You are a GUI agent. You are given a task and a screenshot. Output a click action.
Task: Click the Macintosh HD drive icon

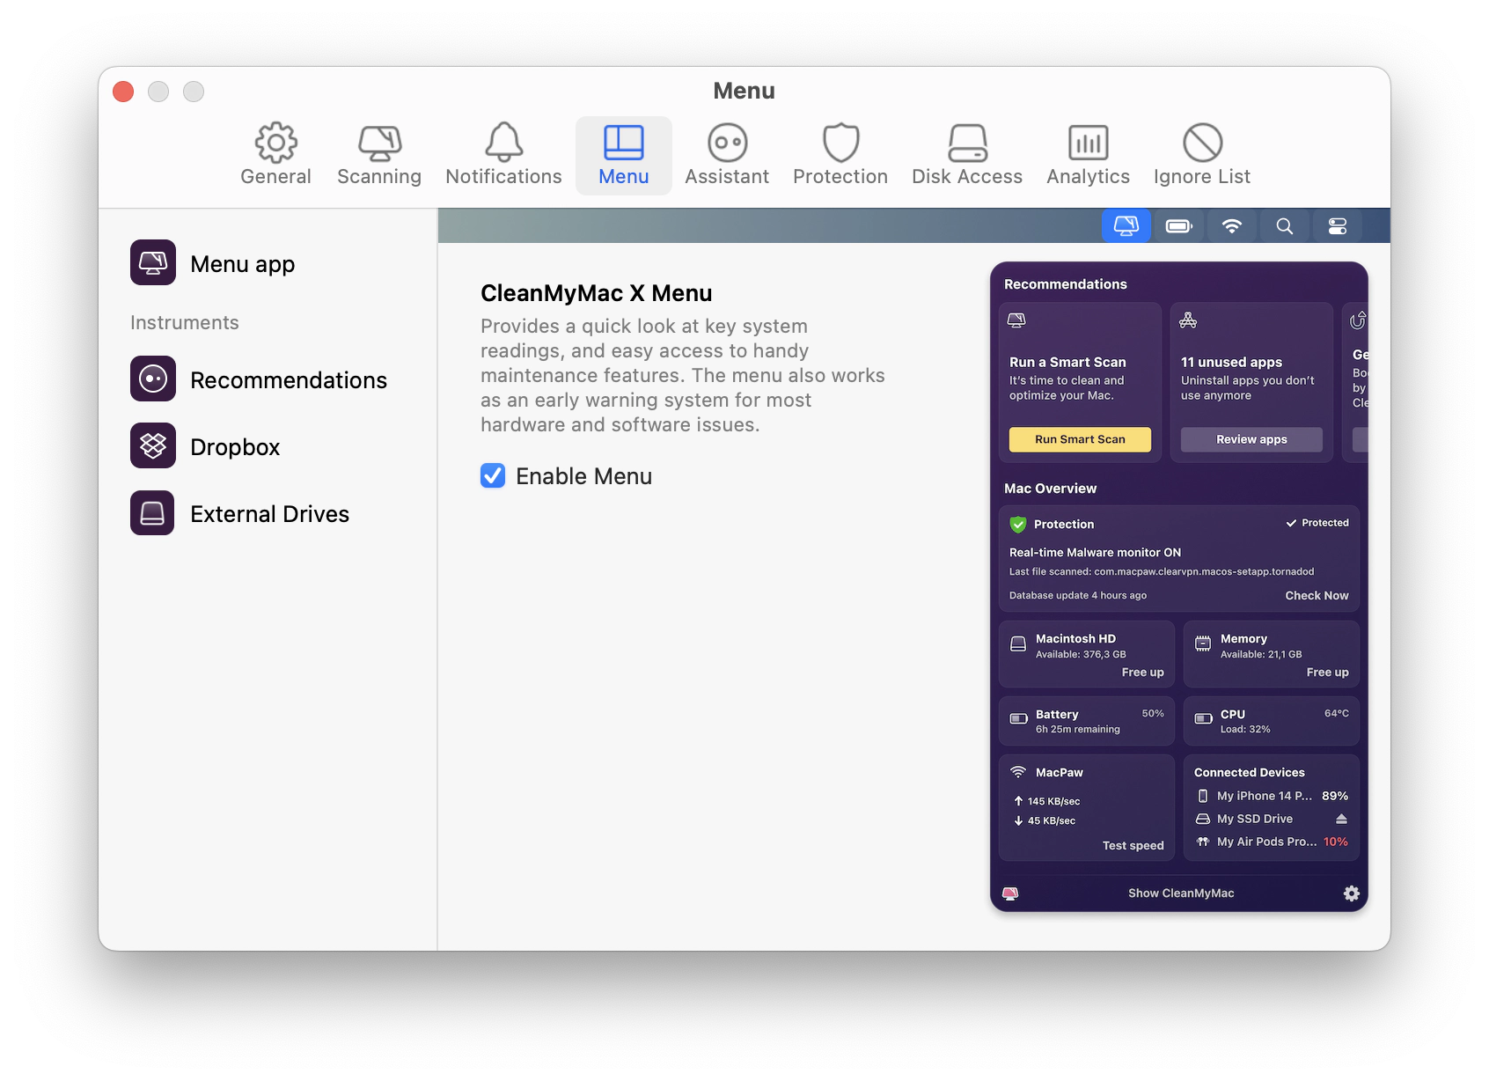pyautogui.click(x=1018, y=643)
